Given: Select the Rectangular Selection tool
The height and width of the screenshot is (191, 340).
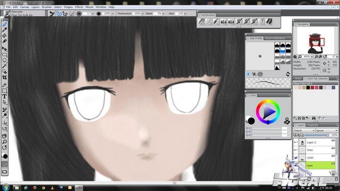Looking at the screenshot, I should (x=5, y=55).
